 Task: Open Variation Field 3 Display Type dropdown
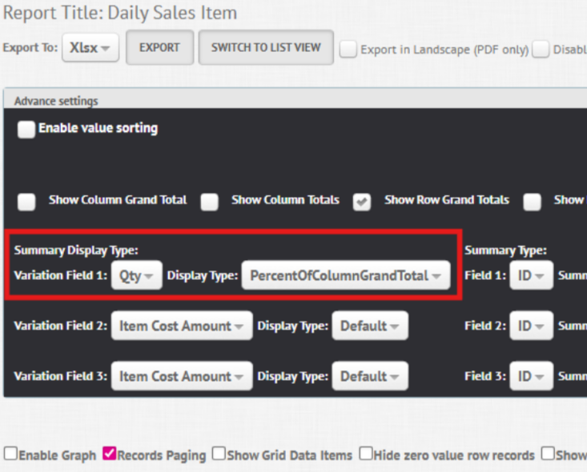370,376
